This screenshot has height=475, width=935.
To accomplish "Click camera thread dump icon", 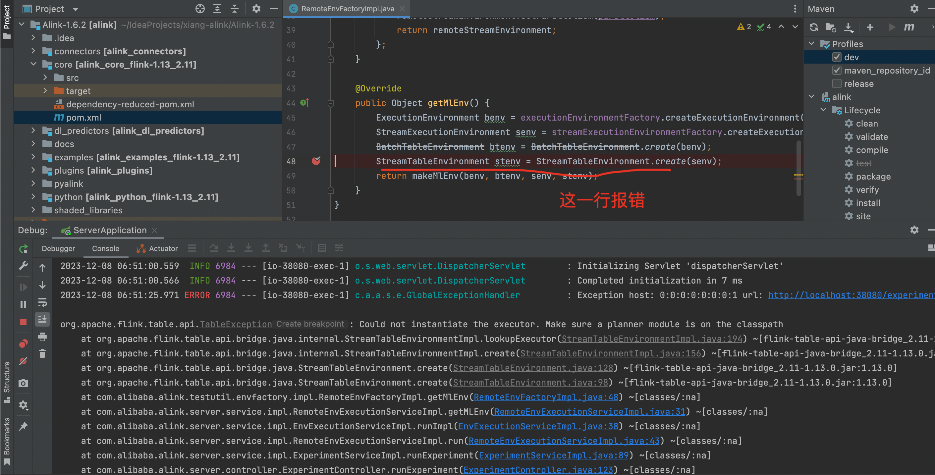I will [x=23, y=383].
